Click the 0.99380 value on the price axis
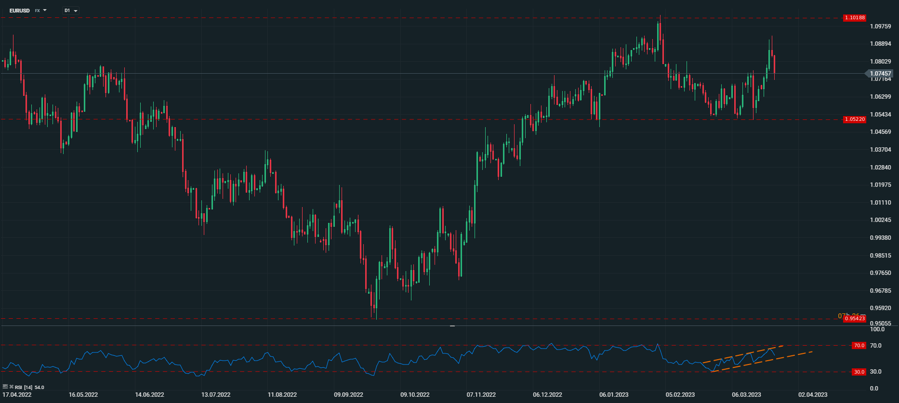The width and height of the screenshot is (899, 403). pos(880,238)
